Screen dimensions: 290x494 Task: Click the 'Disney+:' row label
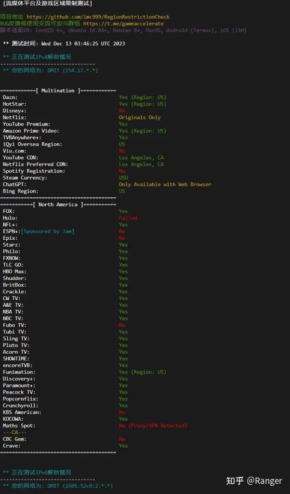pos(15,110)
